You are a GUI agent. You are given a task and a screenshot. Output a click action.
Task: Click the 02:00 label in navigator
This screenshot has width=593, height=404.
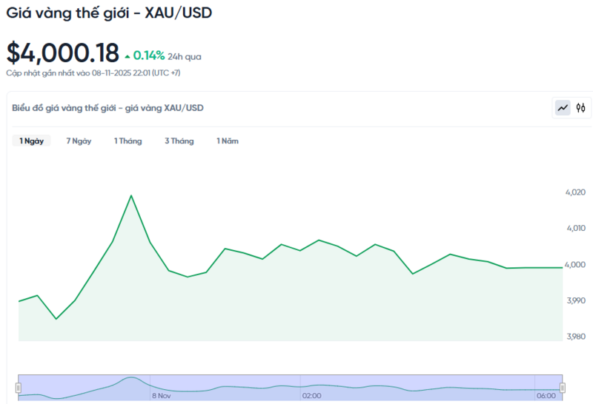coord(311,396)
